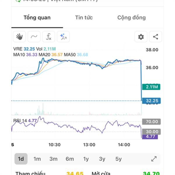The image size is (175, 175).
Task: Show the 5y chart range
Action: pos(118,159)
